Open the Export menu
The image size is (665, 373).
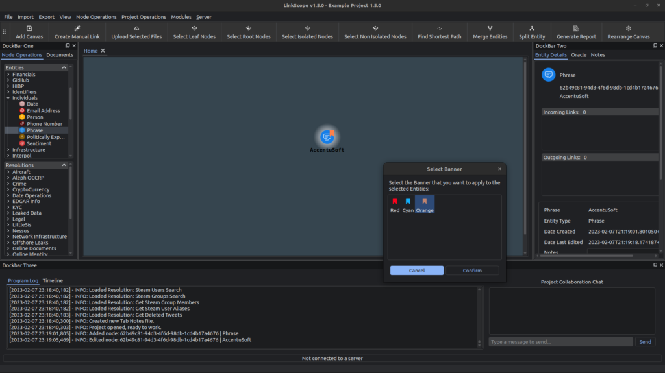[46, 17]
